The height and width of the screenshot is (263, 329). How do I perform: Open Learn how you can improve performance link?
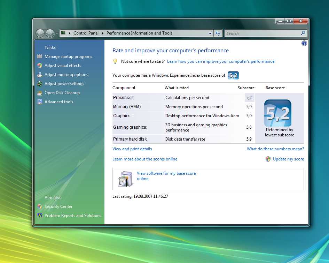click(x=221, y=61)
